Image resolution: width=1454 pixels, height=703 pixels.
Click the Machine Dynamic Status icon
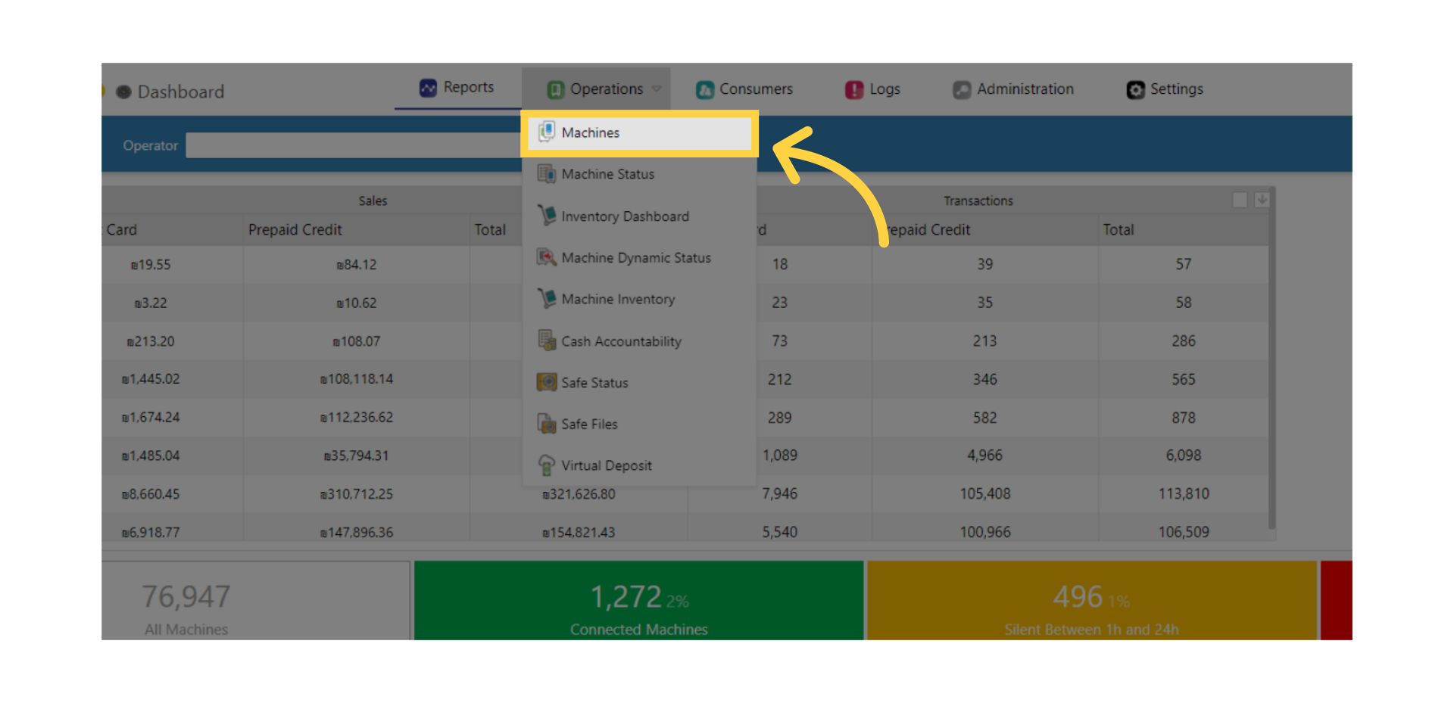[546, 258]
